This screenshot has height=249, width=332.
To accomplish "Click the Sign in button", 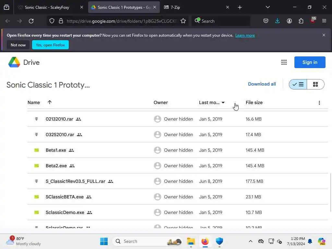I will (x=310, y=62).
